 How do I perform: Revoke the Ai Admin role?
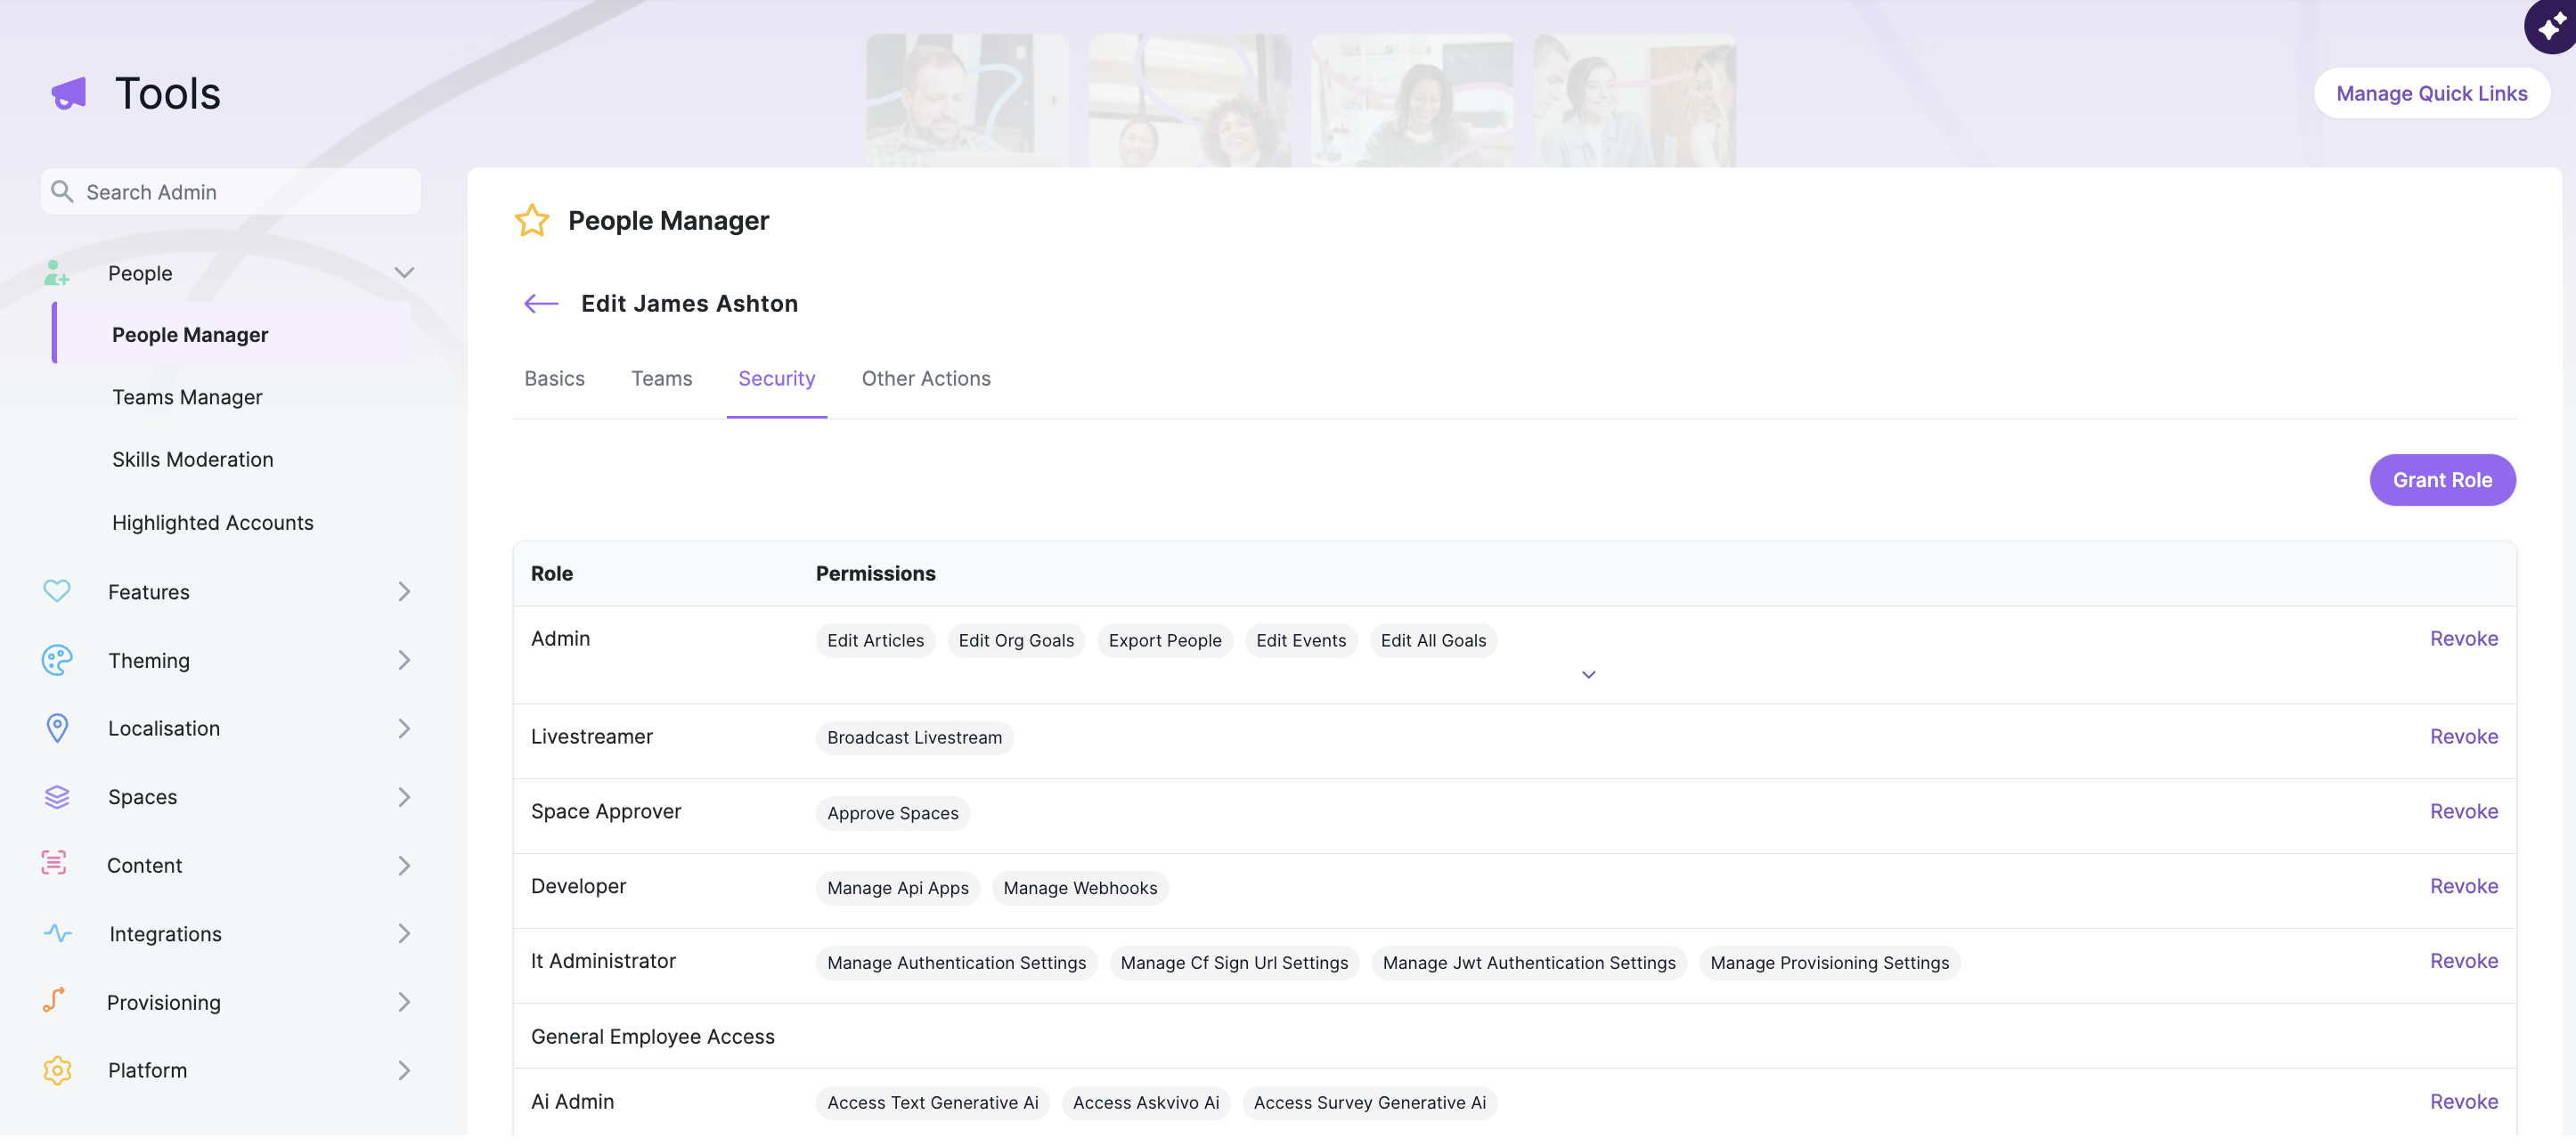2464,1102
